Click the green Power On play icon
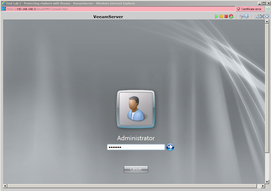Viewport: 271px width, 191px height. coord(216,16)
